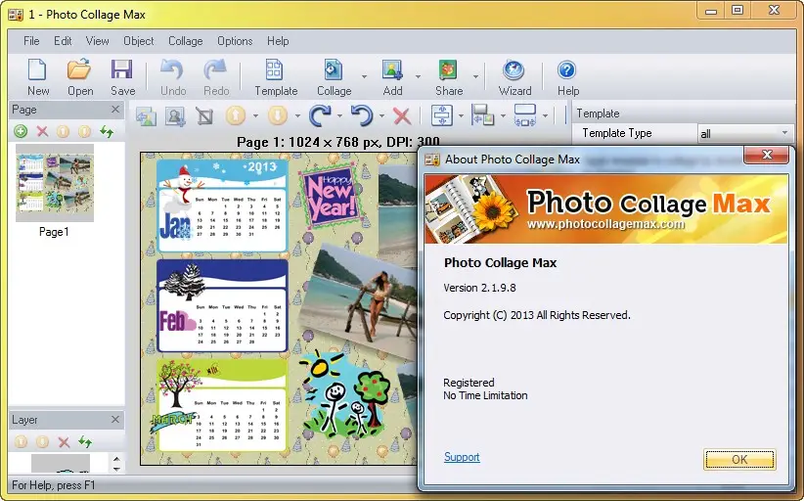The image size is (804, 501).
Task: Close the Page panel
Action: (x=115, y=110)
